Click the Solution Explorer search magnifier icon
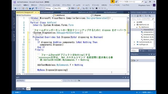The image size is (168, 94). 153,19
